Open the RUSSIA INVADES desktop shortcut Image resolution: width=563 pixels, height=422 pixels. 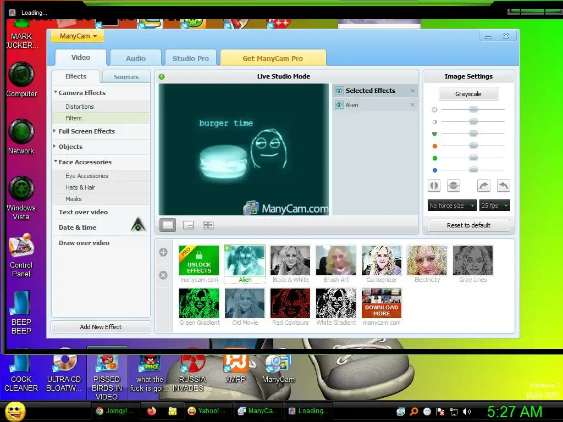coord(192,373)
